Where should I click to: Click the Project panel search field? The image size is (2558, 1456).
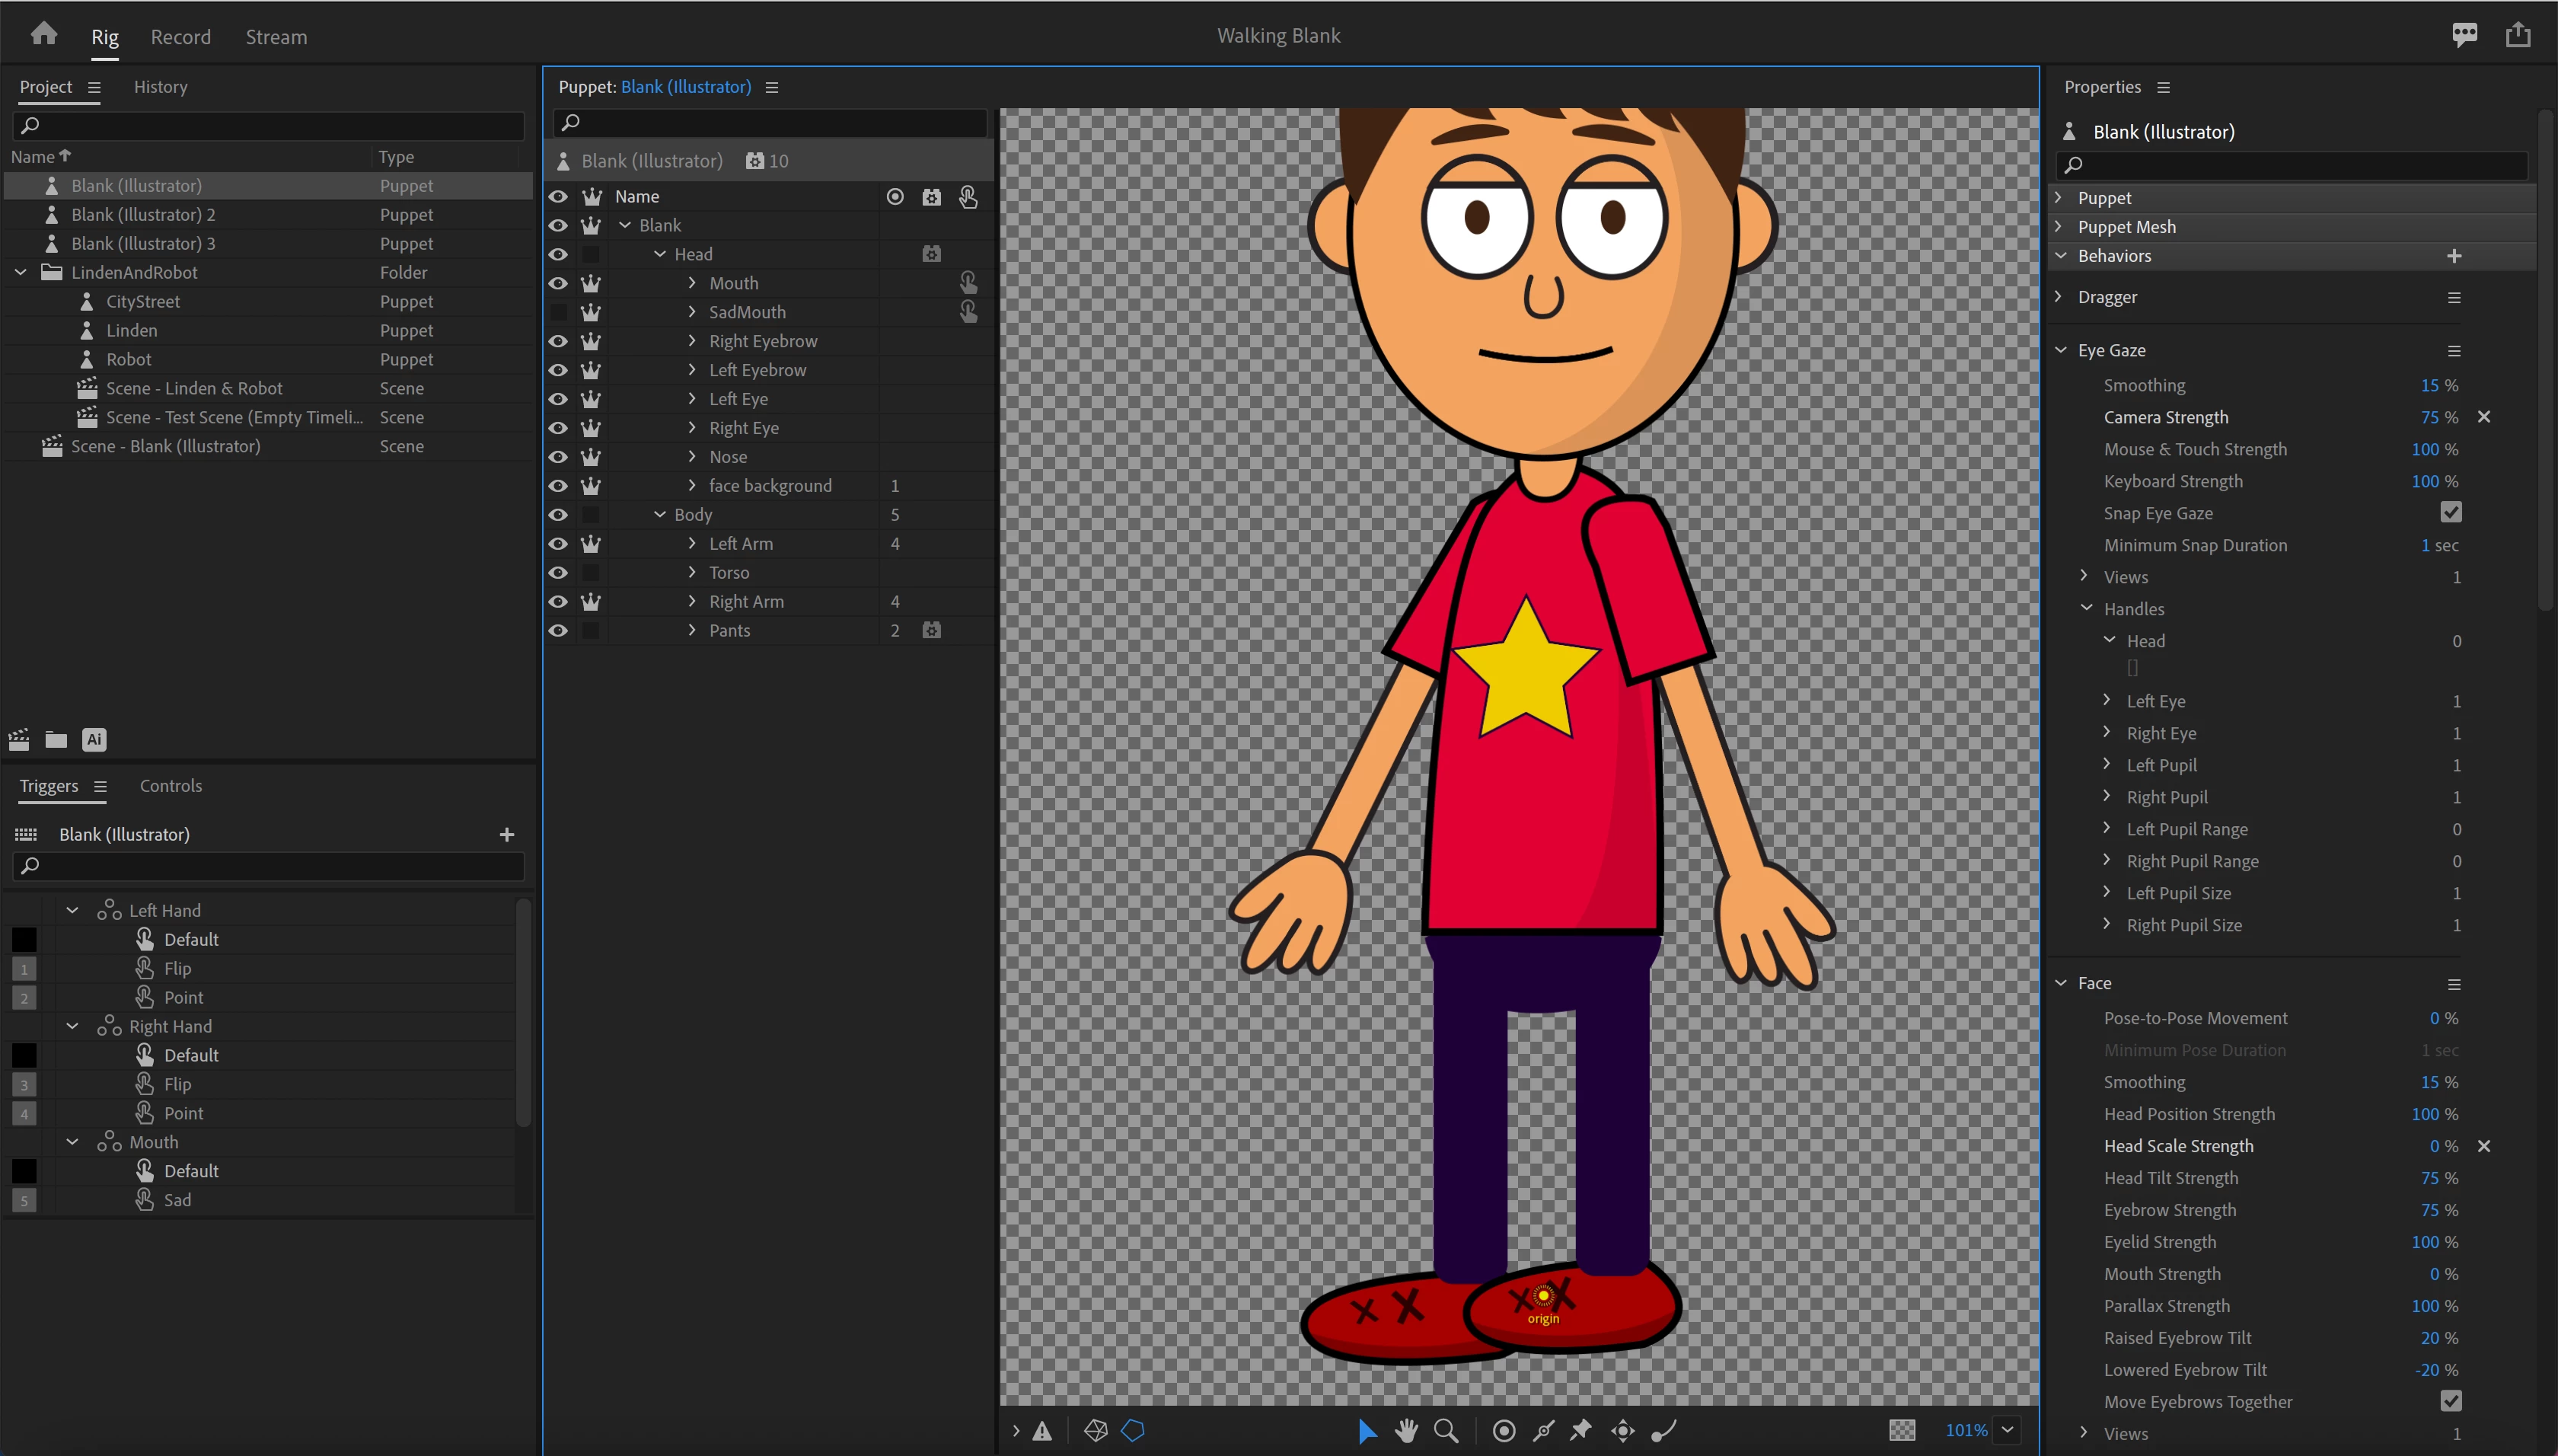pyautogui.click(x=270, y=125)
